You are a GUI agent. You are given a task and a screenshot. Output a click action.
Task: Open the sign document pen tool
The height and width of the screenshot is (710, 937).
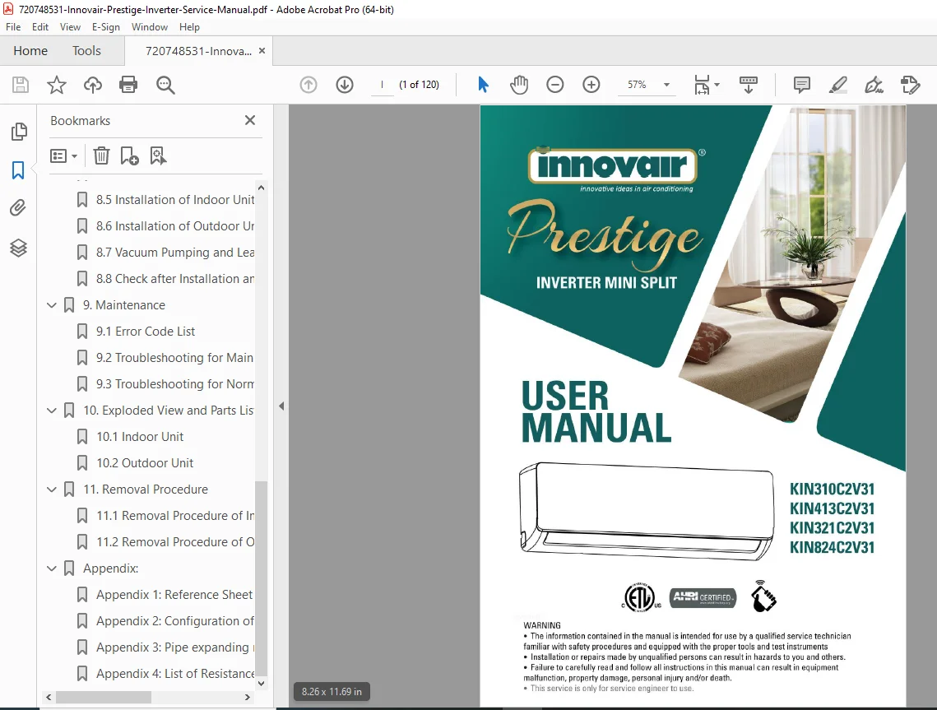click(874, 85)
